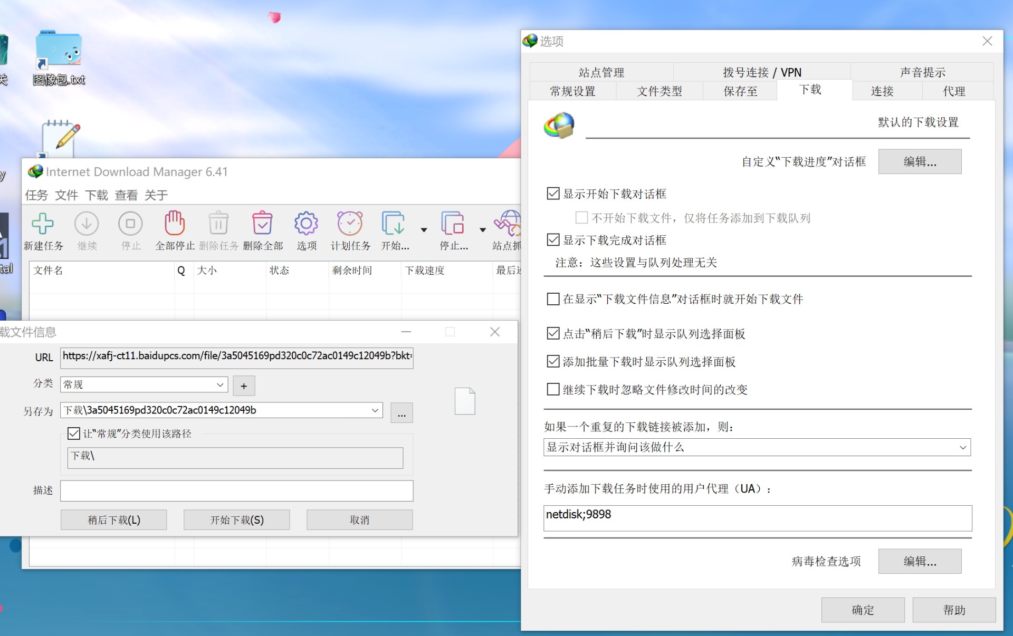Minimize the download file info dialog
Image resolution: width=1013 pixels, height=636 pixels.
coord(406,332)
